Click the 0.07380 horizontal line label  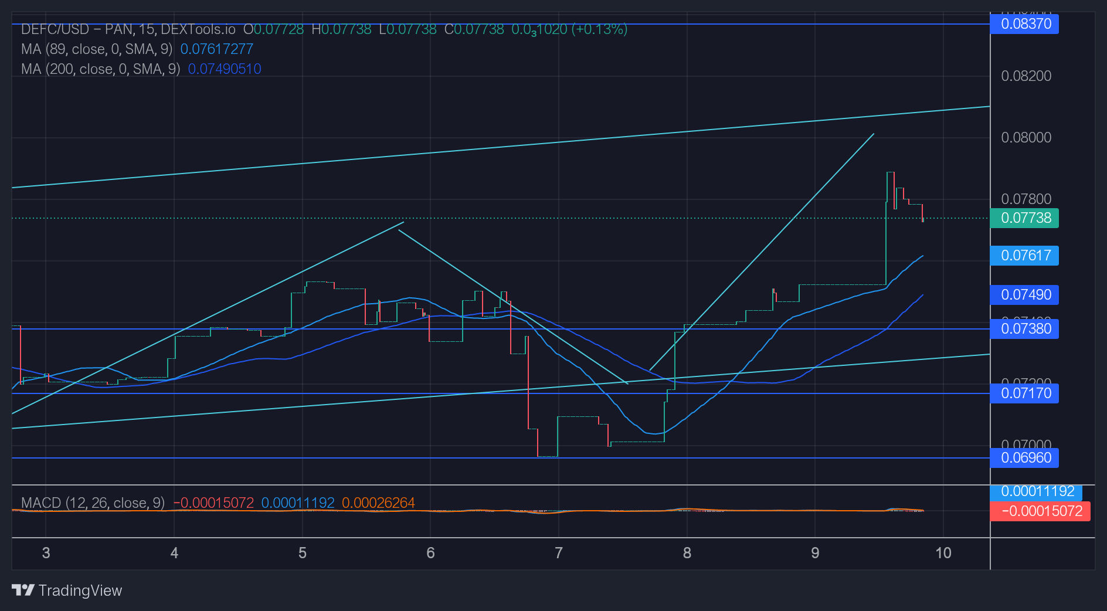pos(1024,329)
